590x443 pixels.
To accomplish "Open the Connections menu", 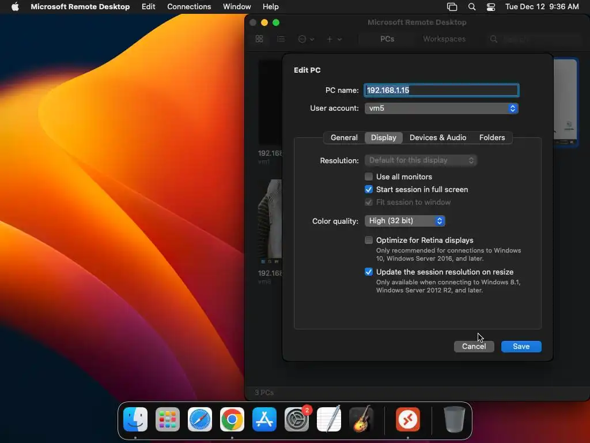I will click(x=189, y=7).
